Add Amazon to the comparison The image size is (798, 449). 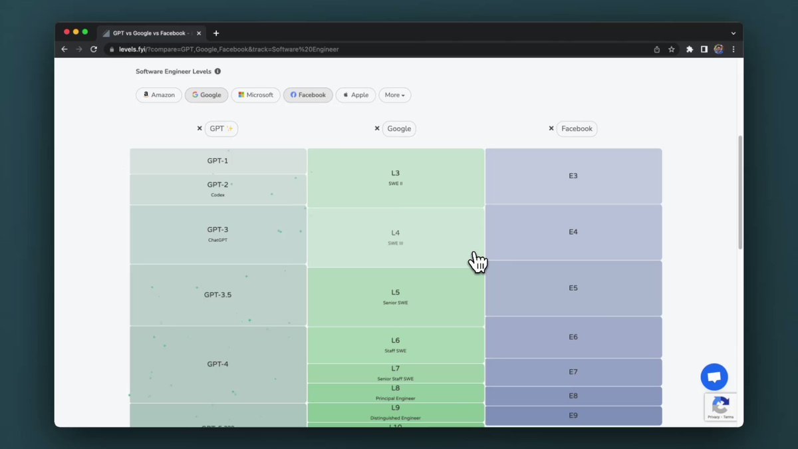pyautogui.click(x=159, y=95)
